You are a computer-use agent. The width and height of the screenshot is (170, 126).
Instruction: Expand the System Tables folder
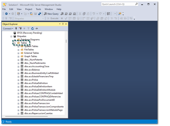(18, 46)
